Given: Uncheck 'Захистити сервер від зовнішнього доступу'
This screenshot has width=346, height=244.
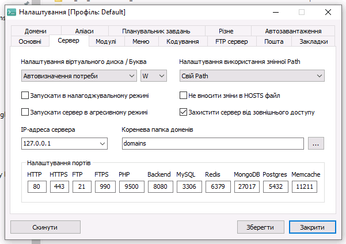Looking at the screenshot, I should tap(184, 112).
